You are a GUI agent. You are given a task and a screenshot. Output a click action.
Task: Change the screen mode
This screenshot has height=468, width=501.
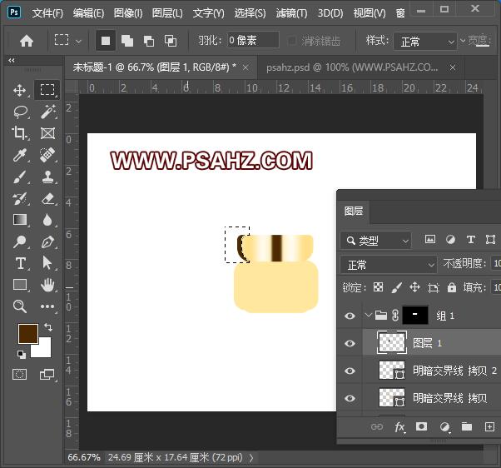tap(47, 375)
